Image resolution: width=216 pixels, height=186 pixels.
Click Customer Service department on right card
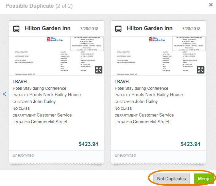[x=156, y=115]
